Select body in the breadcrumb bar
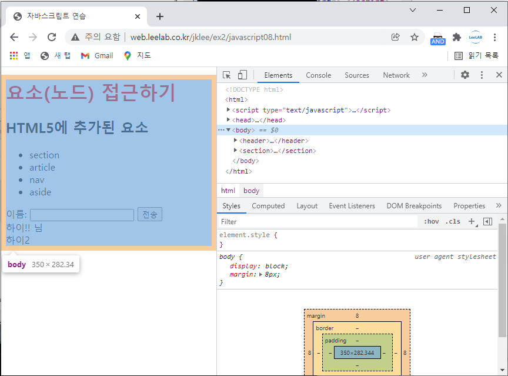 click(252, 191)
